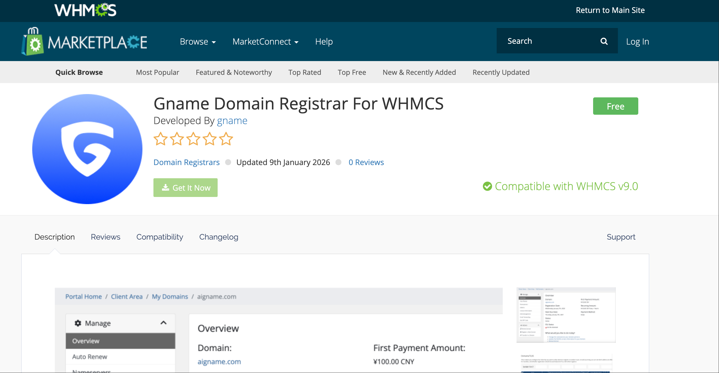The height and width of the screenshot is (373, 719).
Task: Switch to the Reviews tab
Action: (106, 237)
